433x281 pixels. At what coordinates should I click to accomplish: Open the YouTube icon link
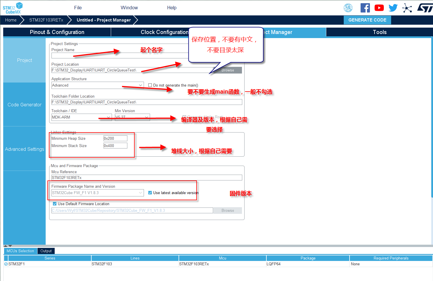point(379,8)
